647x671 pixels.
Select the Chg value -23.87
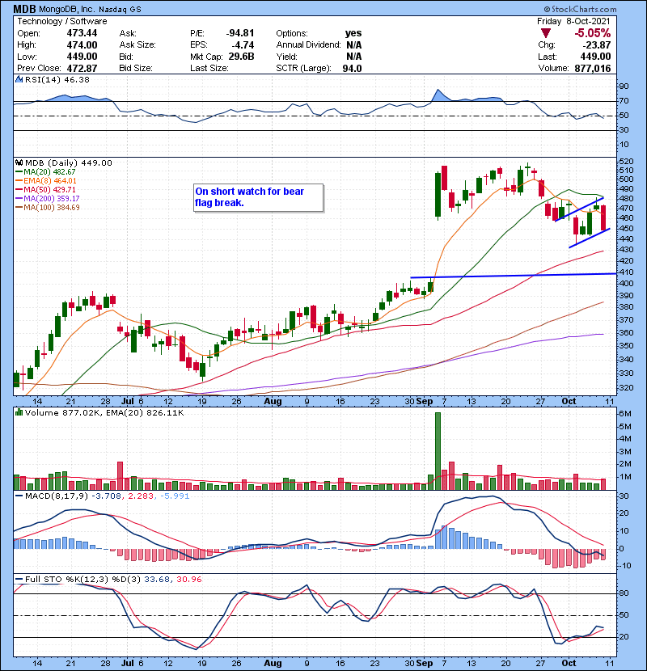597,45
